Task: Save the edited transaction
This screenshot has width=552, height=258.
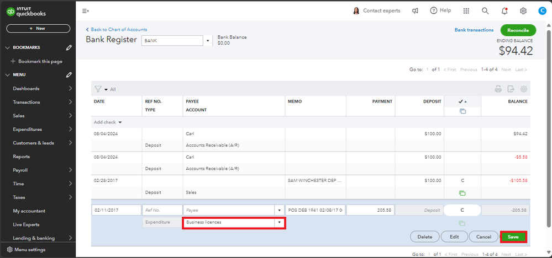Action: click(513, 237)
